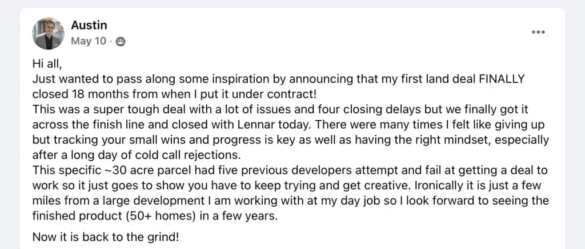Viewport: 585px width, 249px height.
Task: Click the May 10 post timestamp
Action: [x=89, y=41]
